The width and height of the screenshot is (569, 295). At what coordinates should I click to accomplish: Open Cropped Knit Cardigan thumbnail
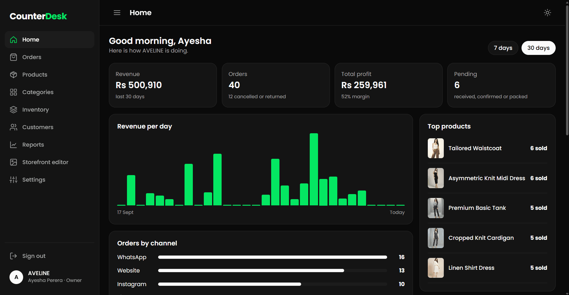coord(436,238)
